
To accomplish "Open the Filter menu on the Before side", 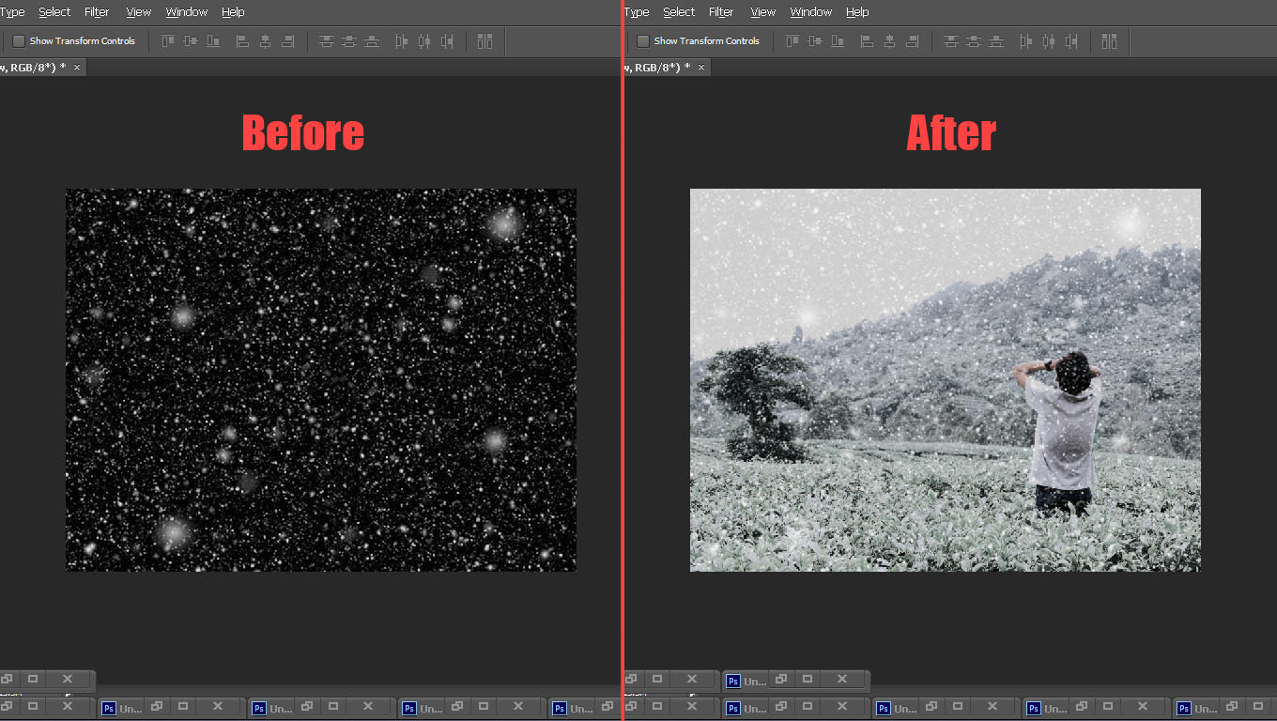I will coord(97,12).
